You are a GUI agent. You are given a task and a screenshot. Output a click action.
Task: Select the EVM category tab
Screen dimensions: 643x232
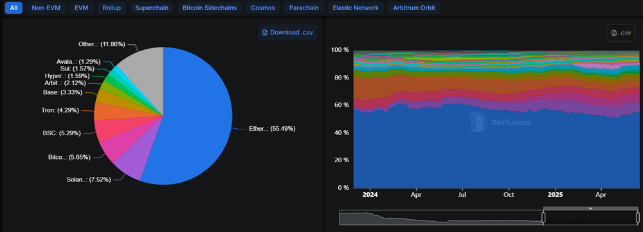coord(82,8)
